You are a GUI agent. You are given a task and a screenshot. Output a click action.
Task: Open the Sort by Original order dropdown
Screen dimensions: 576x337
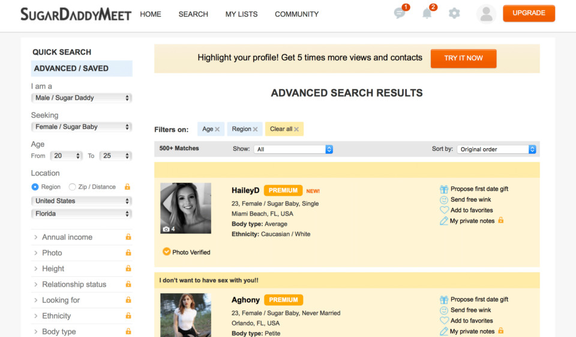tap(496, 149)
